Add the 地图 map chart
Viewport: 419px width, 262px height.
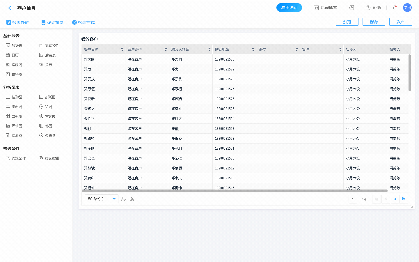click(x=46, y=126)
